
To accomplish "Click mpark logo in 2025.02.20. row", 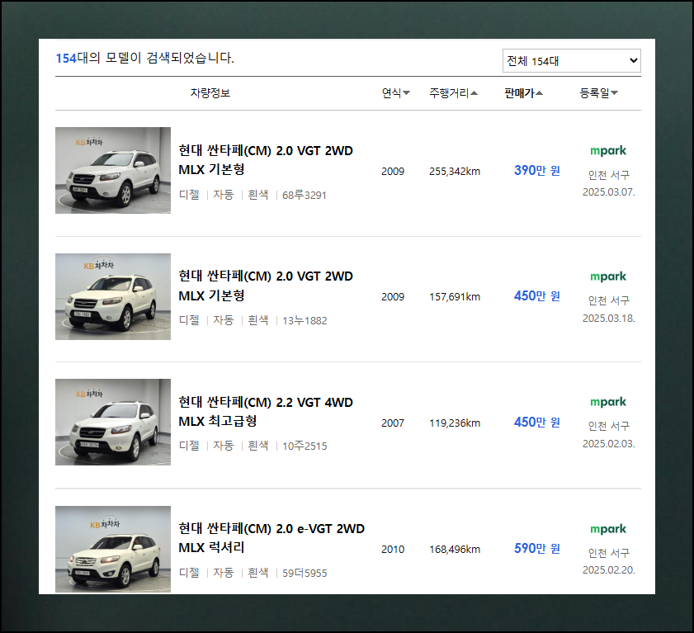I will (x=608, y=529).
